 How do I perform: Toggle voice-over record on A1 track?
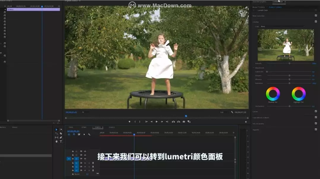point(93,163)
